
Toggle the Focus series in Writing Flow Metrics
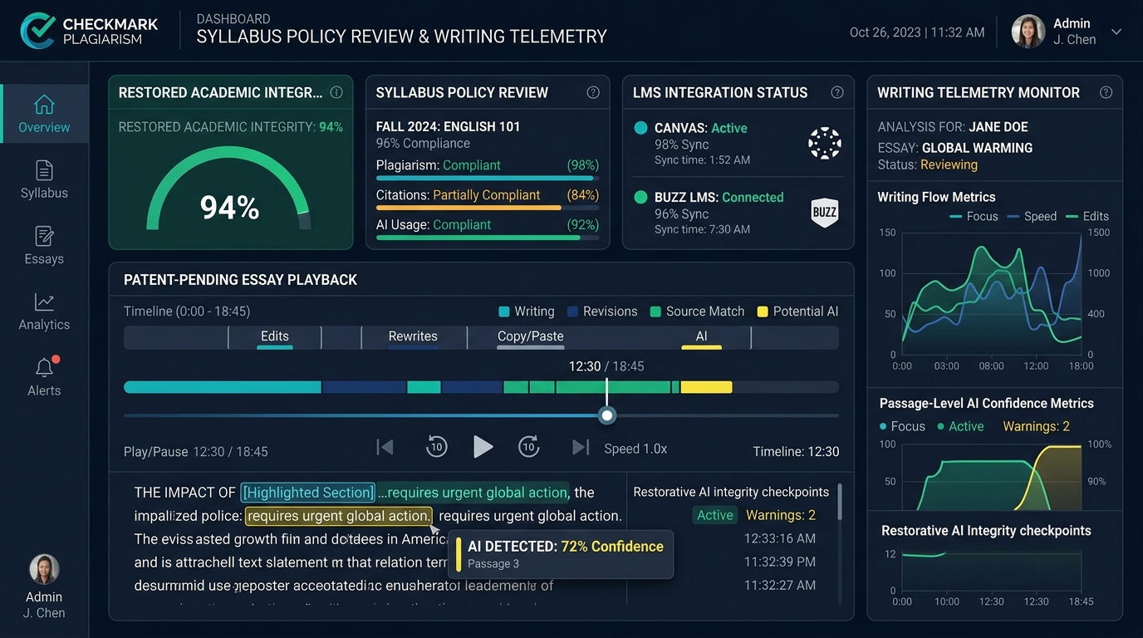coord(974,216)
